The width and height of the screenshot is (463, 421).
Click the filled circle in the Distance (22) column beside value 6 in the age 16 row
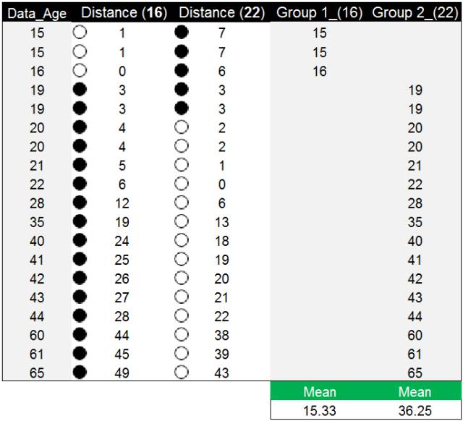182,71
